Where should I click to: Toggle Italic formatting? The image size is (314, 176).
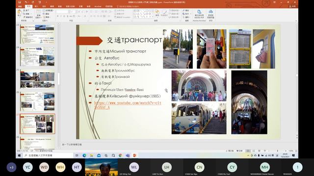click(x=61, y=16)
